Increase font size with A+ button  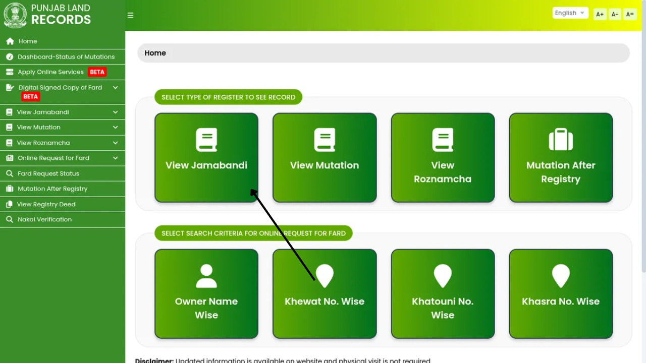pyautogui.click(x=600, y=14)
